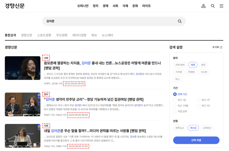Open 정치 menu

click(96, 6)
